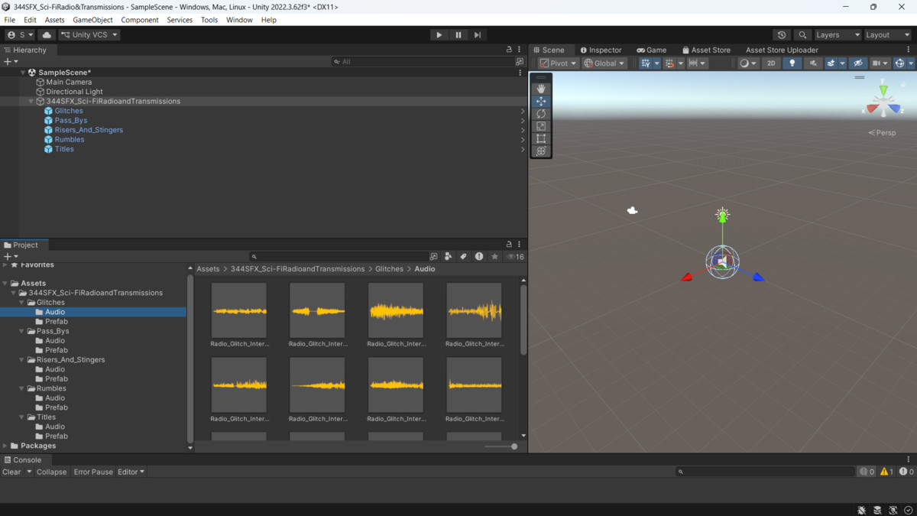Select Prefab folder under Pass_Bys
917x516 pixels.
tap(57, 350)
